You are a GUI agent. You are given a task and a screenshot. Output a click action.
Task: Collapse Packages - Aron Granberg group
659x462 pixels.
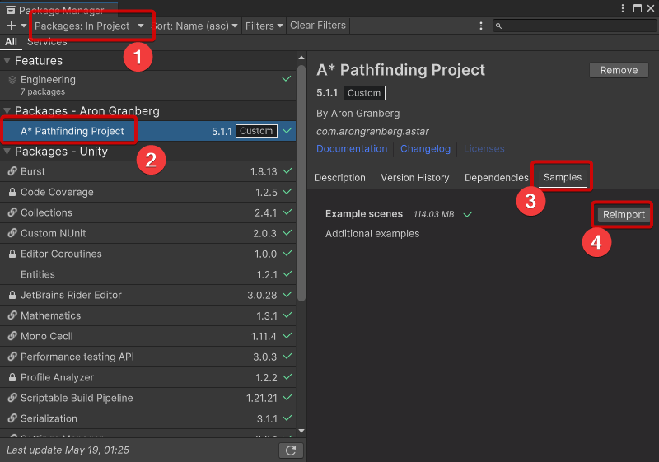pos(7,111)
